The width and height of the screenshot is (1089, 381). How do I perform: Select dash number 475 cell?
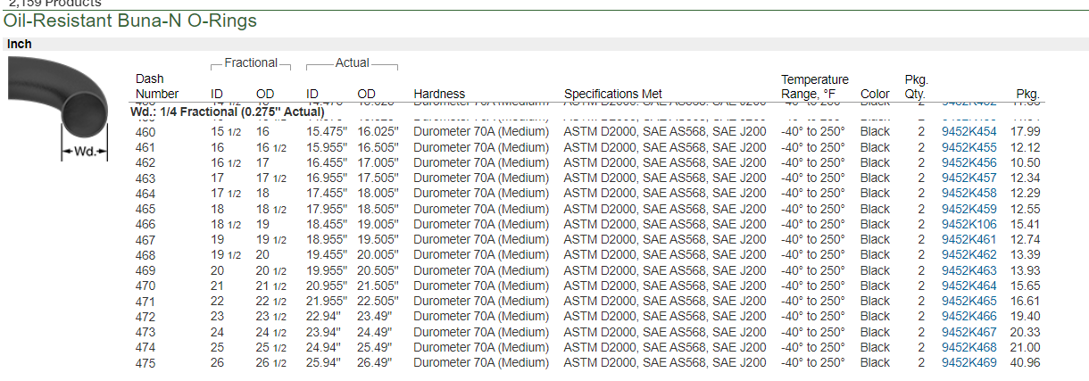click(x=145, y=362)
